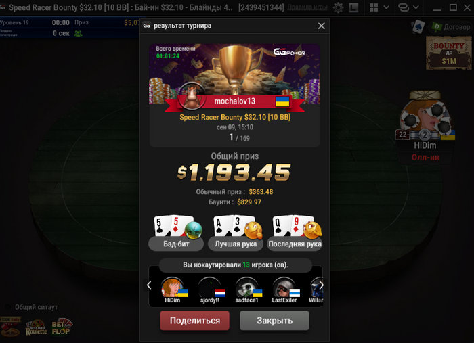The height and width of the screenshot is (343, 474).
Task: Open the Договор deal icon
Action: click(x=450, y=27)
